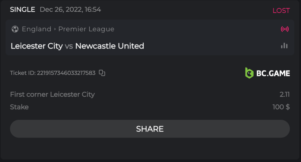Click the First corner Leicester City selection
The width and height of the screenshot is (301, 162).
point(52,95)
